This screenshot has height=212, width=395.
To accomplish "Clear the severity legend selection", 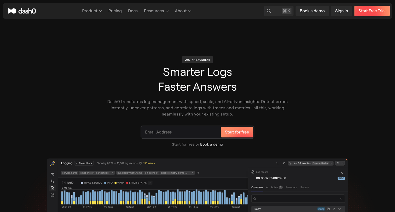I will coord(150,183).
